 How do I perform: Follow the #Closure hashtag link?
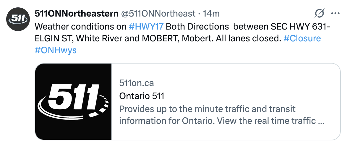coord(302,38)
